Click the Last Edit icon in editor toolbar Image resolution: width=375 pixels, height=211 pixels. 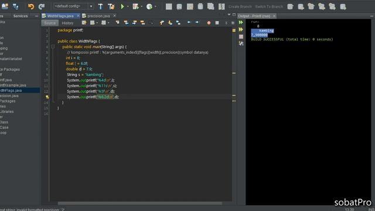click(x=84, y=23)
